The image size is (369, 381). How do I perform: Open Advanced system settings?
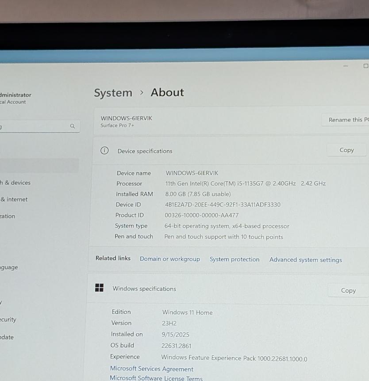[x=306, y=260]
